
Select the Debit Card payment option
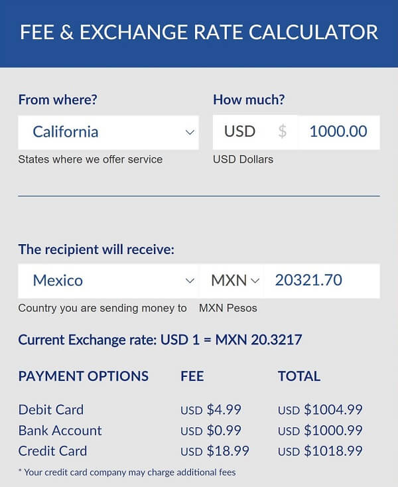coord(51,409)
